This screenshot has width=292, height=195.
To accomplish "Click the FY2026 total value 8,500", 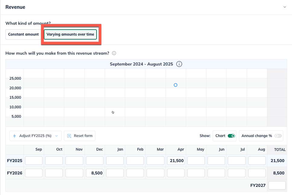I will click(279, 173).
